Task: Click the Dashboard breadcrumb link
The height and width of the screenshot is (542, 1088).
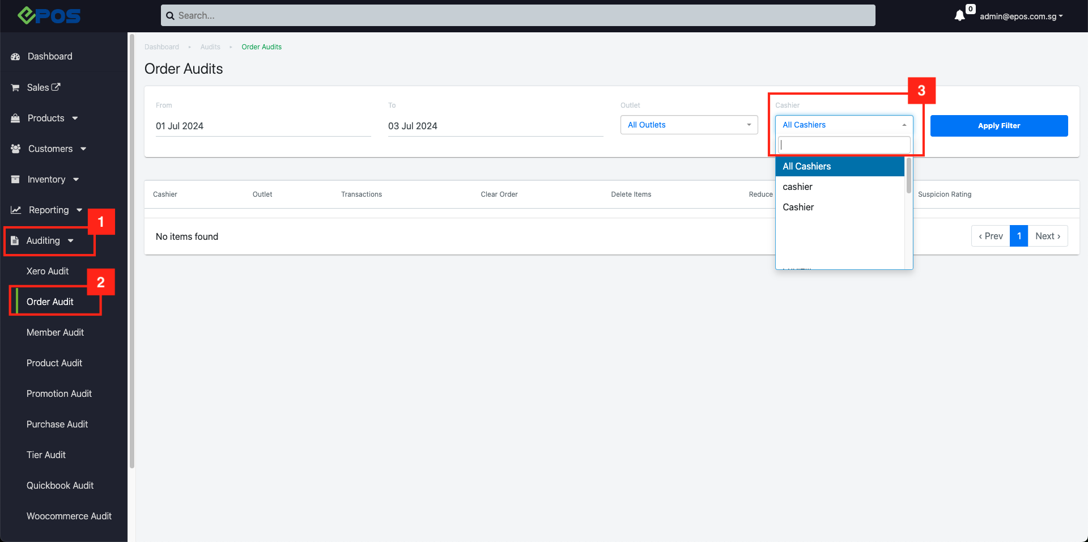Action: coord(161,47)
